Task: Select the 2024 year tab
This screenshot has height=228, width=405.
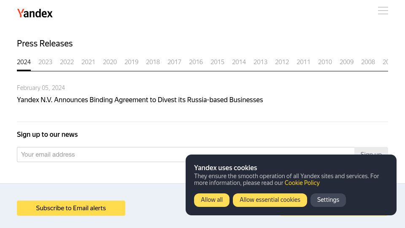Action: [x=24, y=62]
